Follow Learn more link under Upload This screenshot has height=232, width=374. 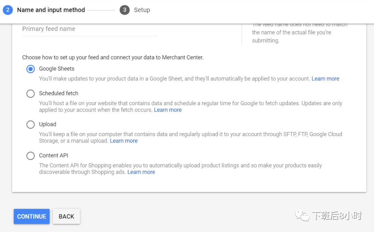[x=124, y=141]
